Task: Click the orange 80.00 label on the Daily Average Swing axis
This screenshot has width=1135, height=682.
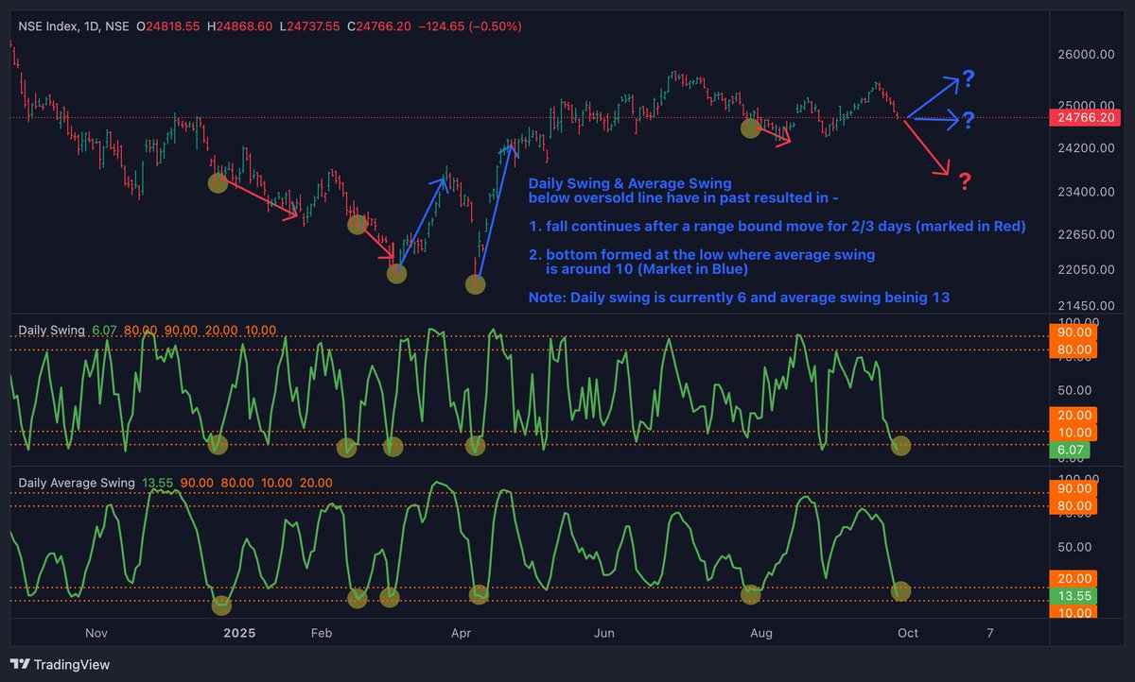Action: pos(1073,505)
